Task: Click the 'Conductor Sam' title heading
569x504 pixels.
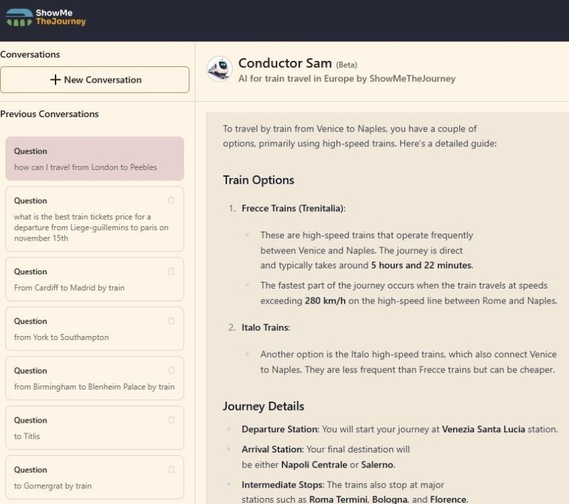Action: click(284, 64)
